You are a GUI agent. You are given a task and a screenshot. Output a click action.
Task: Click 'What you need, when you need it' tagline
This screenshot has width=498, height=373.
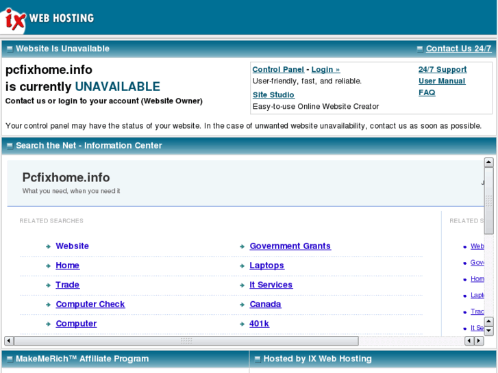71,191
